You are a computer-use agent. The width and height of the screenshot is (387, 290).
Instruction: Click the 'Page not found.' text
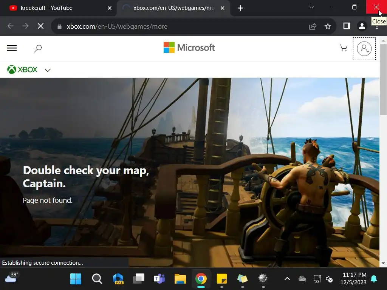click(x=48, y=200)
